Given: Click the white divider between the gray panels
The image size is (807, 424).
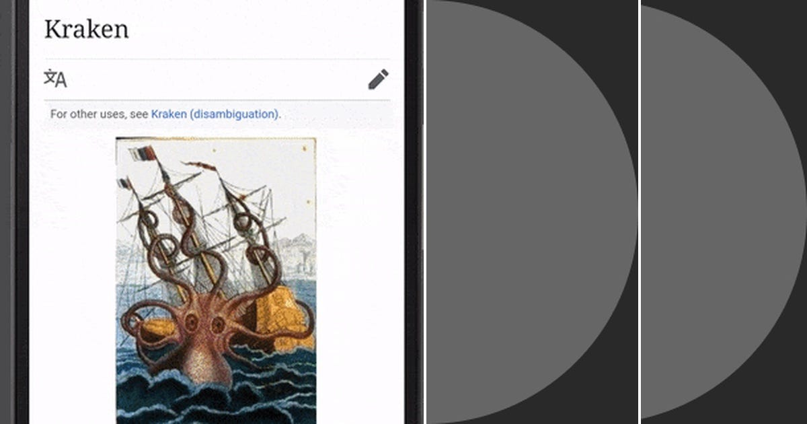Looking at the screenshot, I should pos(640,212).
